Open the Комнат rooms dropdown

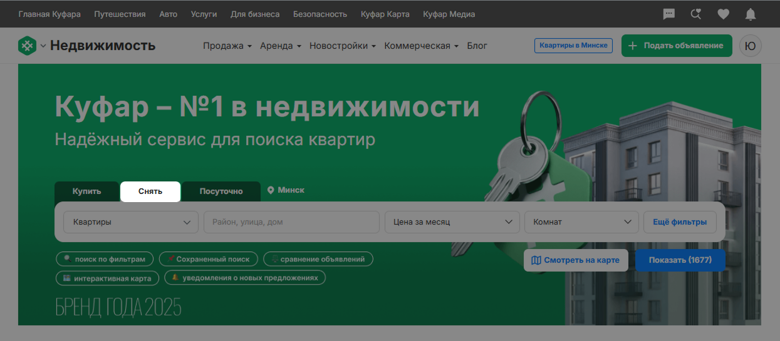tap(582, 222)
